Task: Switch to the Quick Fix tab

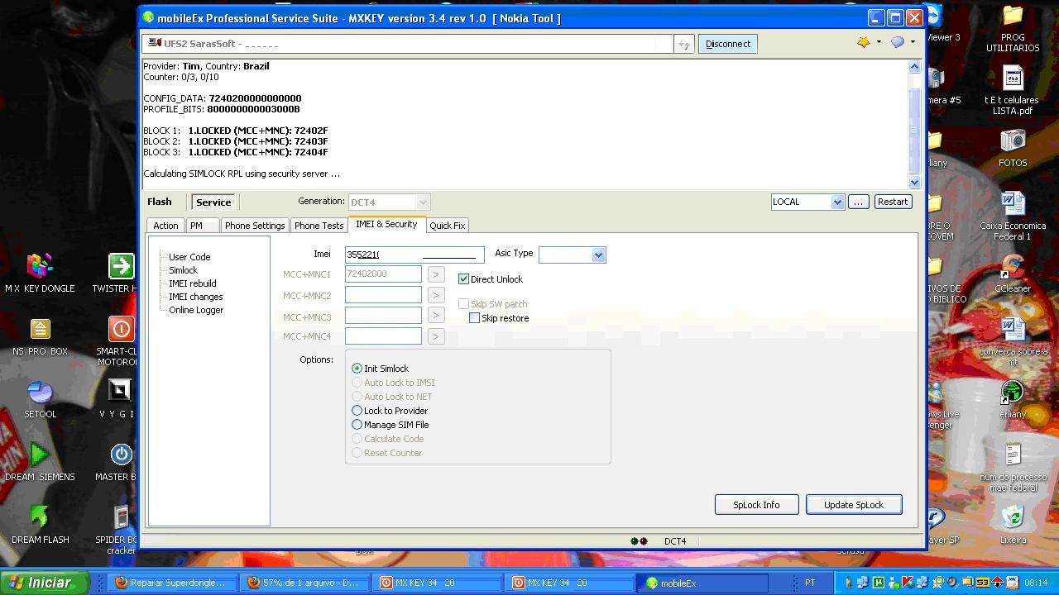Action: [x=448, y=226]
